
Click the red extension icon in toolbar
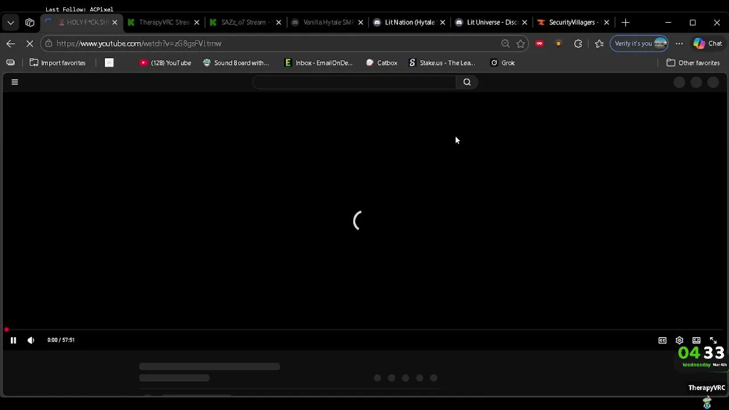(x=539, y=43)
